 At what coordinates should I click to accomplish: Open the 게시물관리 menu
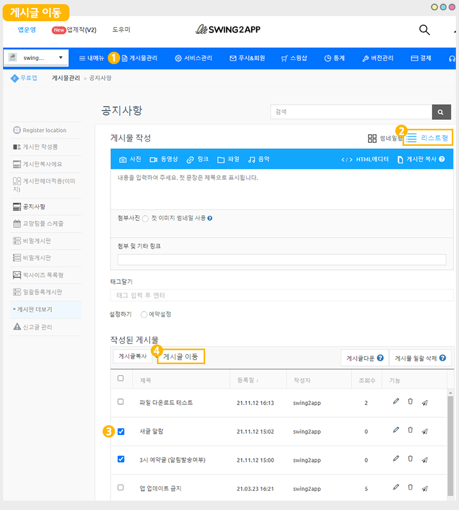pyautogui.click(x=139, y=58)
